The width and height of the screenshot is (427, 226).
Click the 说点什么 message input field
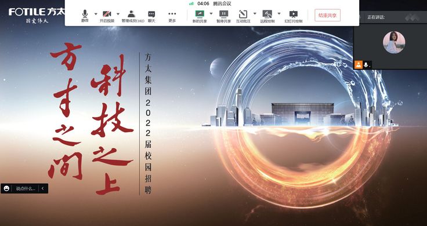[x=26, y=188]
